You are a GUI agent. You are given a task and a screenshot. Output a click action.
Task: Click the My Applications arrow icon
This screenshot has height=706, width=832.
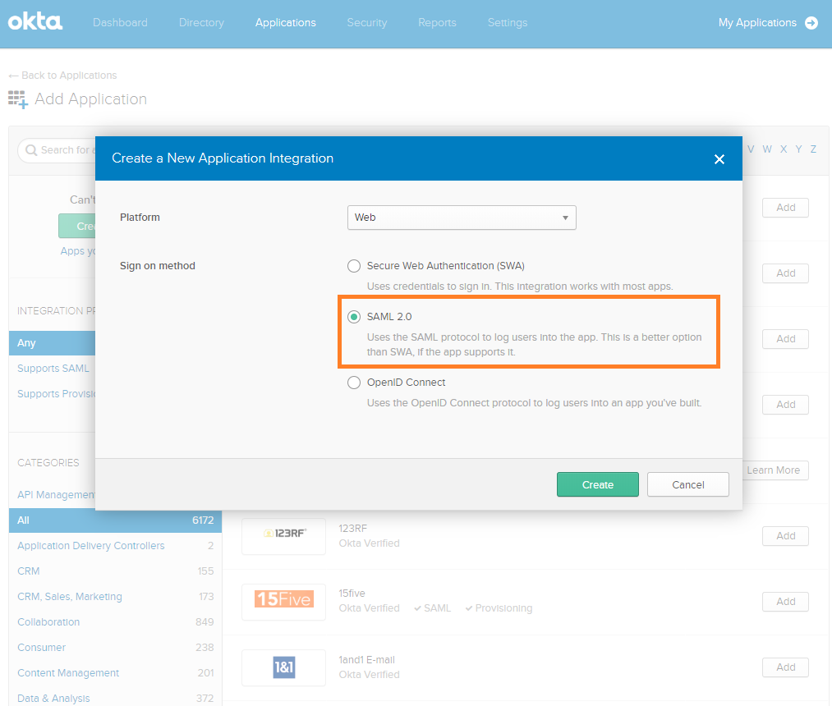811,23
